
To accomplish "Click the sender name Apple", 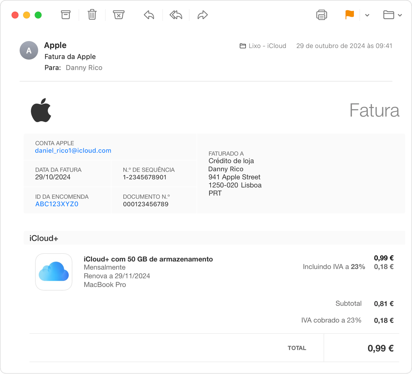I will click(55, 45).
